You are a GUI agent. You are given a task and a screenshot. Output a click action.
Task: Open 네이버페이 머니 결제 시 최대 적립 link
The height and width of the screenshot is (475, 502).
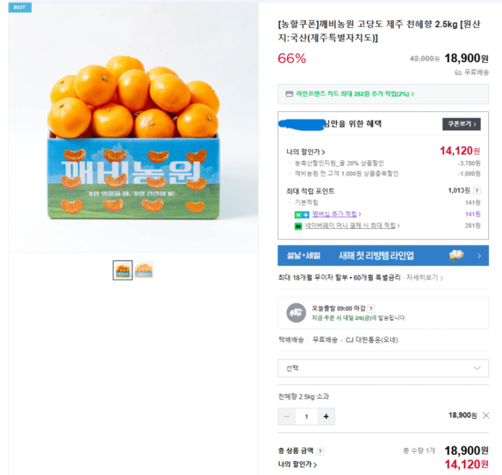(353, 226)
